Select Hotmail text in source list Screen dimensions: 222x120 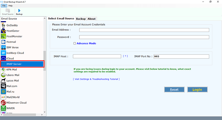tap(11, 42)
